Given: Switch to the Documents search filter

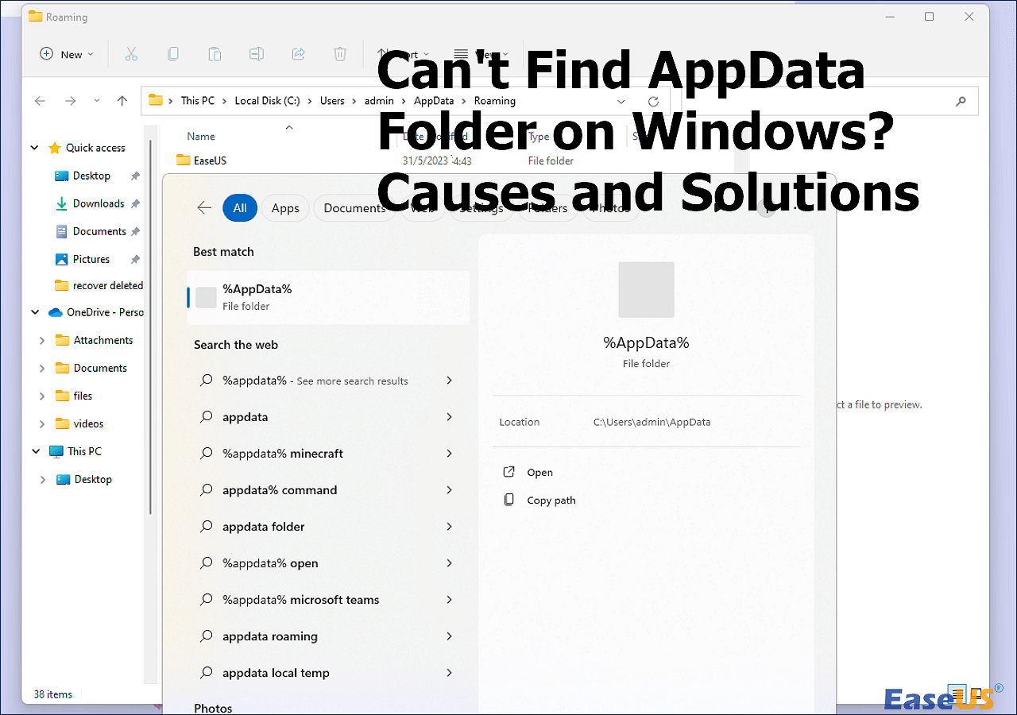Looking at the screenshot, I should pyautogui.click(x=354, y=208).
